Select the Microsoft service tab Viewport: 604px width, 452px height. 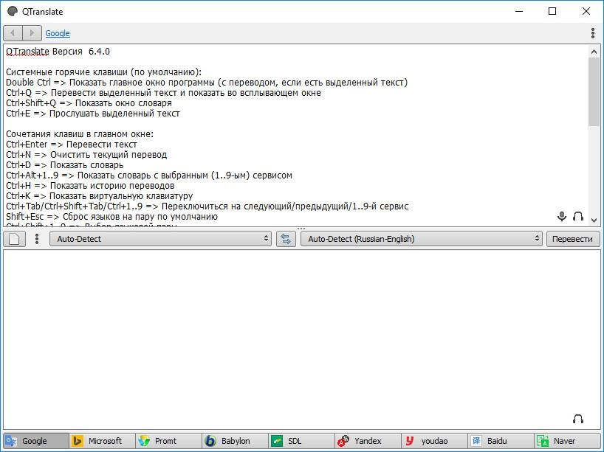tap(103, 441)
